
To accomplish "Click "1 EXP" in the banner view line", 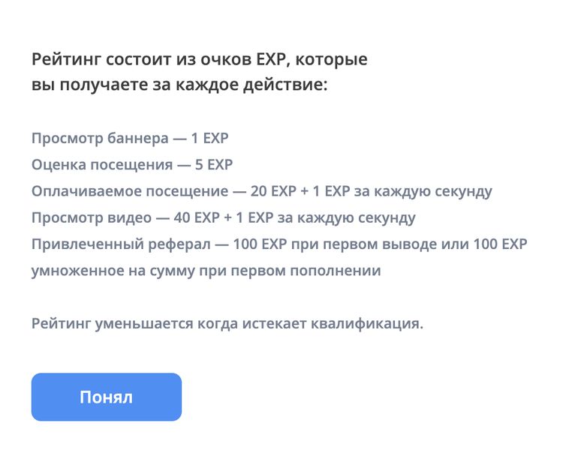I will pos(209,139).
